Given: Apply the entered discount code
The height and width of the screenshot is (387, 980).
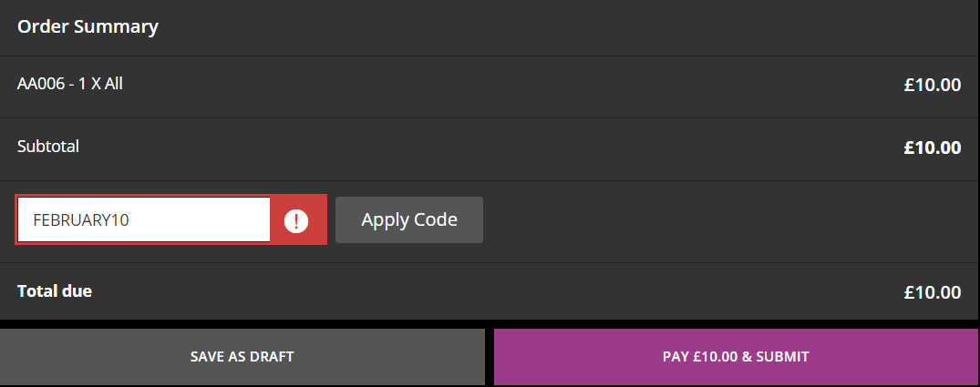Looking at the screenshot, I should pos(409,219).
